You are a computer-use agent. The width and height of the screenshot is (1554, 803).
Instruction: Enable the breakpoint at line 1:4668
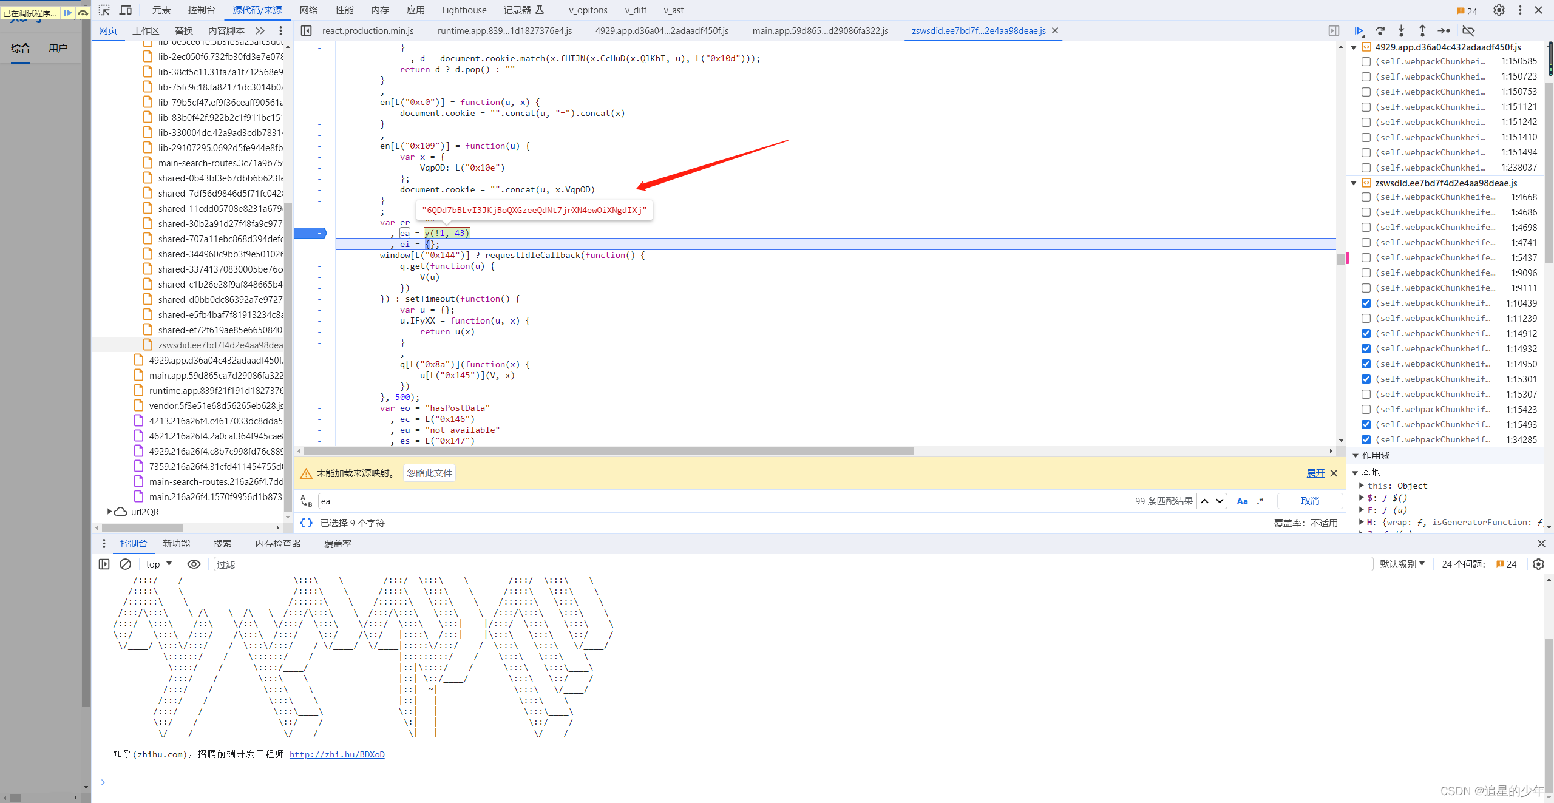(1366, 197)
